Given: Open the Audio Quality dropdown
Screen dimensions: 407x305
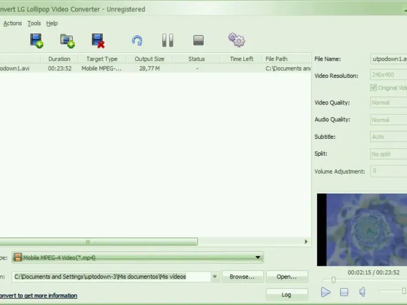Looking at the screenshot, I should [389, 120].
